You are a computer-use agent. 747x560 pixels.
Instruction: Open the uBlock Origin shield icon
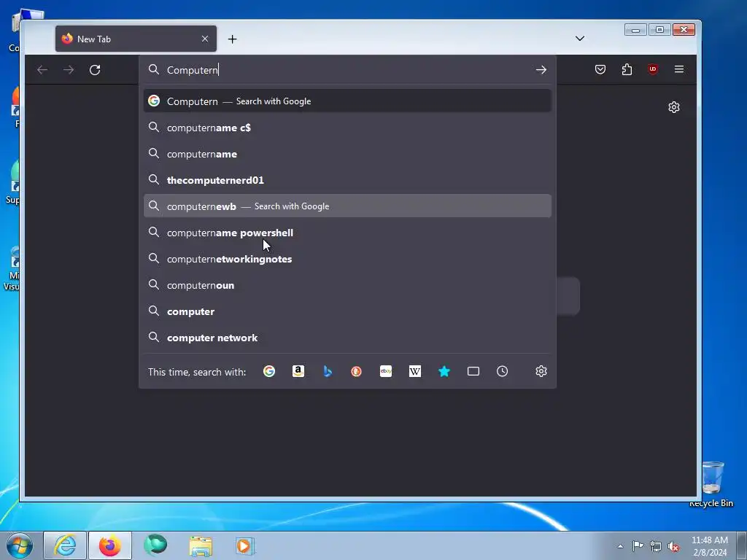[x=653, y=69]
